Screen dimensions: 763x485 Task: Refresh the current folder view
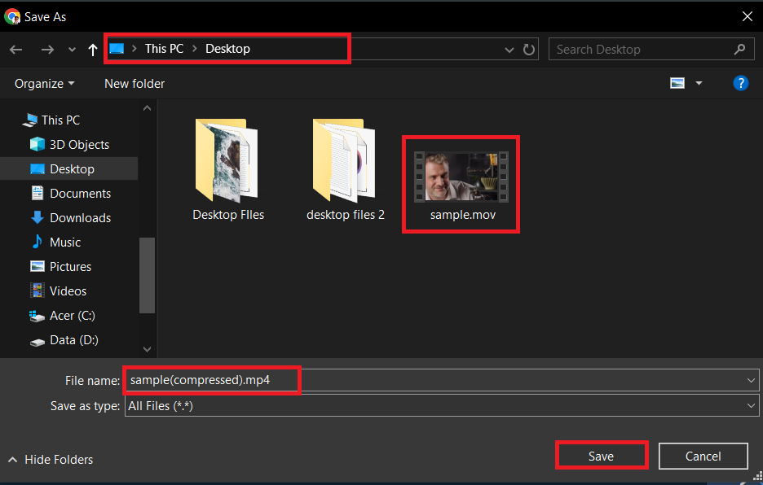point(529,49)
